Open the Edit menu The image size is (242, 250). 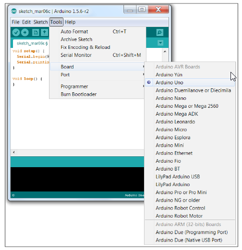tap(26, 22)
